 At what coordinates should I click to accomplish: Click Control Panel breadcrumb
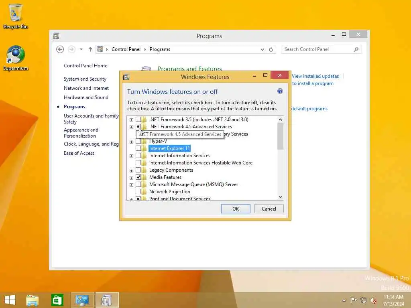(x=126, y=49)
